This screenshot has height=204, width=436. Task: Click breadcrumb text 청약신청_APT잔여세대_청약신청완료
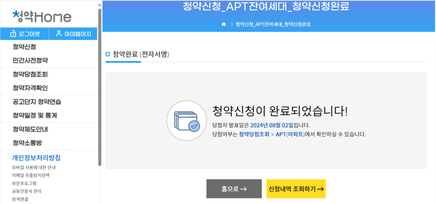273,24
